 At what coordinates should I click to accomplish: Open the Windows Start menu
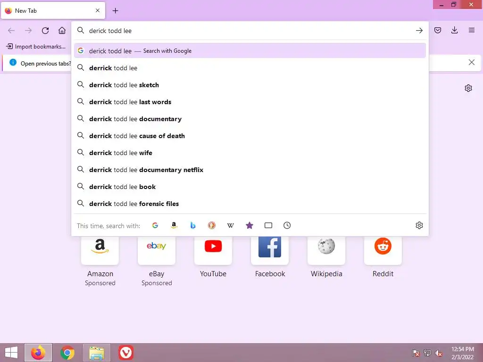[11, 353]
